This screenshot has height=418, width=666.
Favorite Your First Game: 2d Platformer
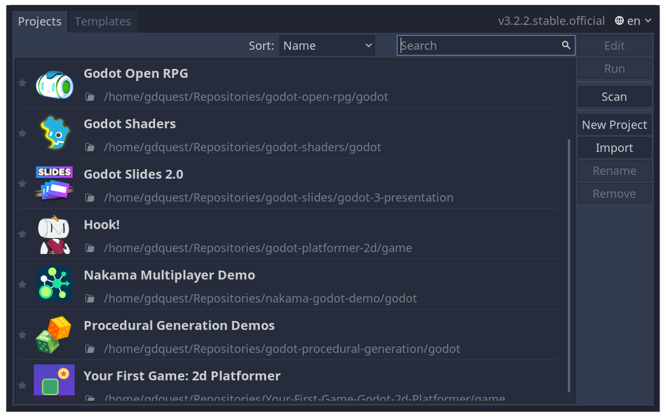pos(22,385)
